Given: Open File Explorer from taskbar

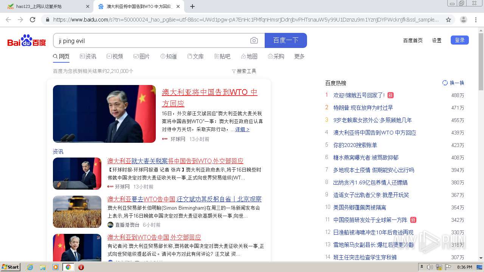Looking at the screenshot, I should pyautogui.click(x=43, y=267).
